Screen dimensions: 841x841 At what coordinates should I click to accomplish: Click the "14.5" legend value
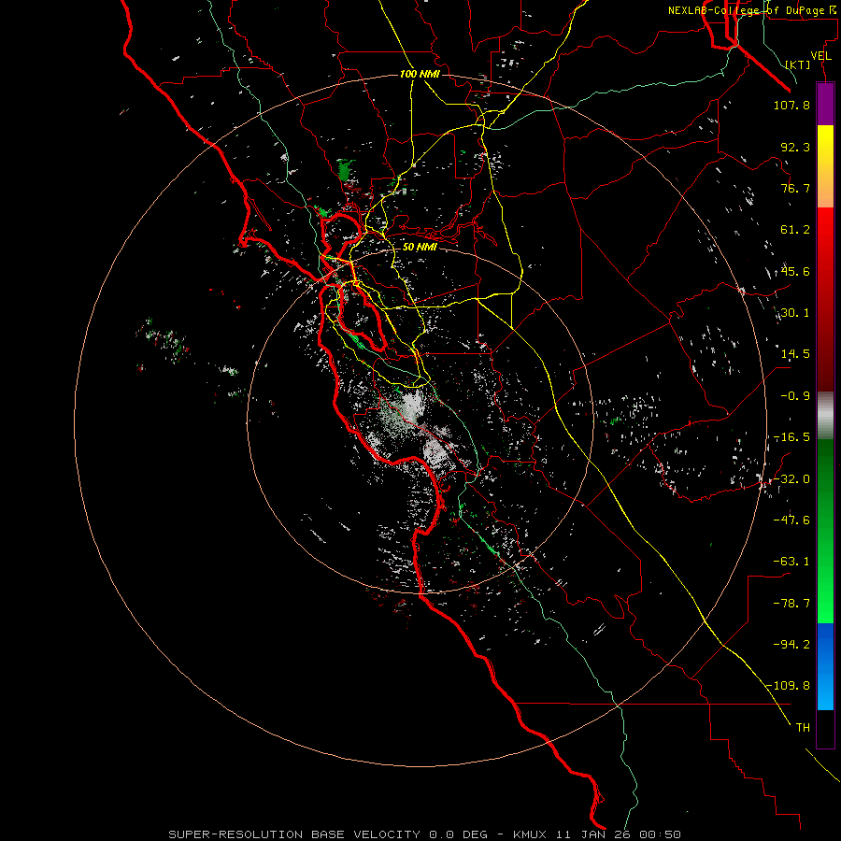click(x=795, y=354)
